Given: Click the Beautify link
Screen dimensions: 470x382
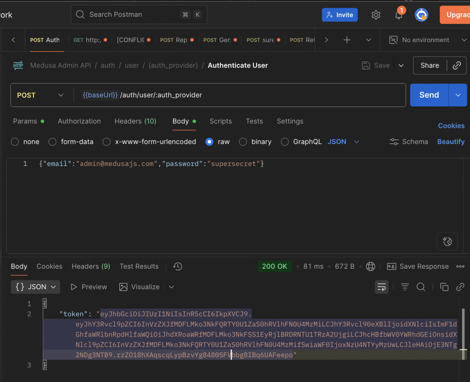Looking at the screenshot, I should (451, 142).
